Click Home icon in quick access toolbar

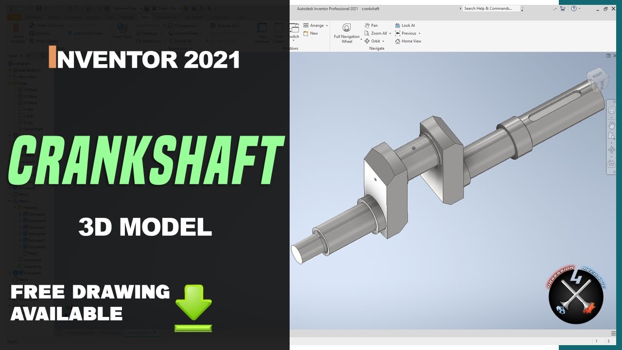69,8
